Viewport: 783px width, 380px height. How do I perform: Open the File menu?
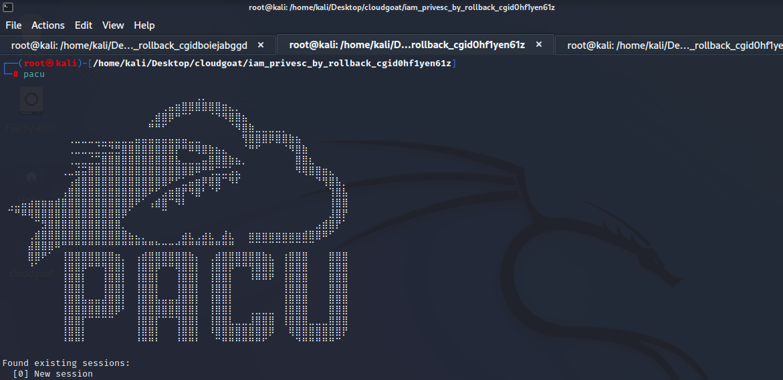13,25
